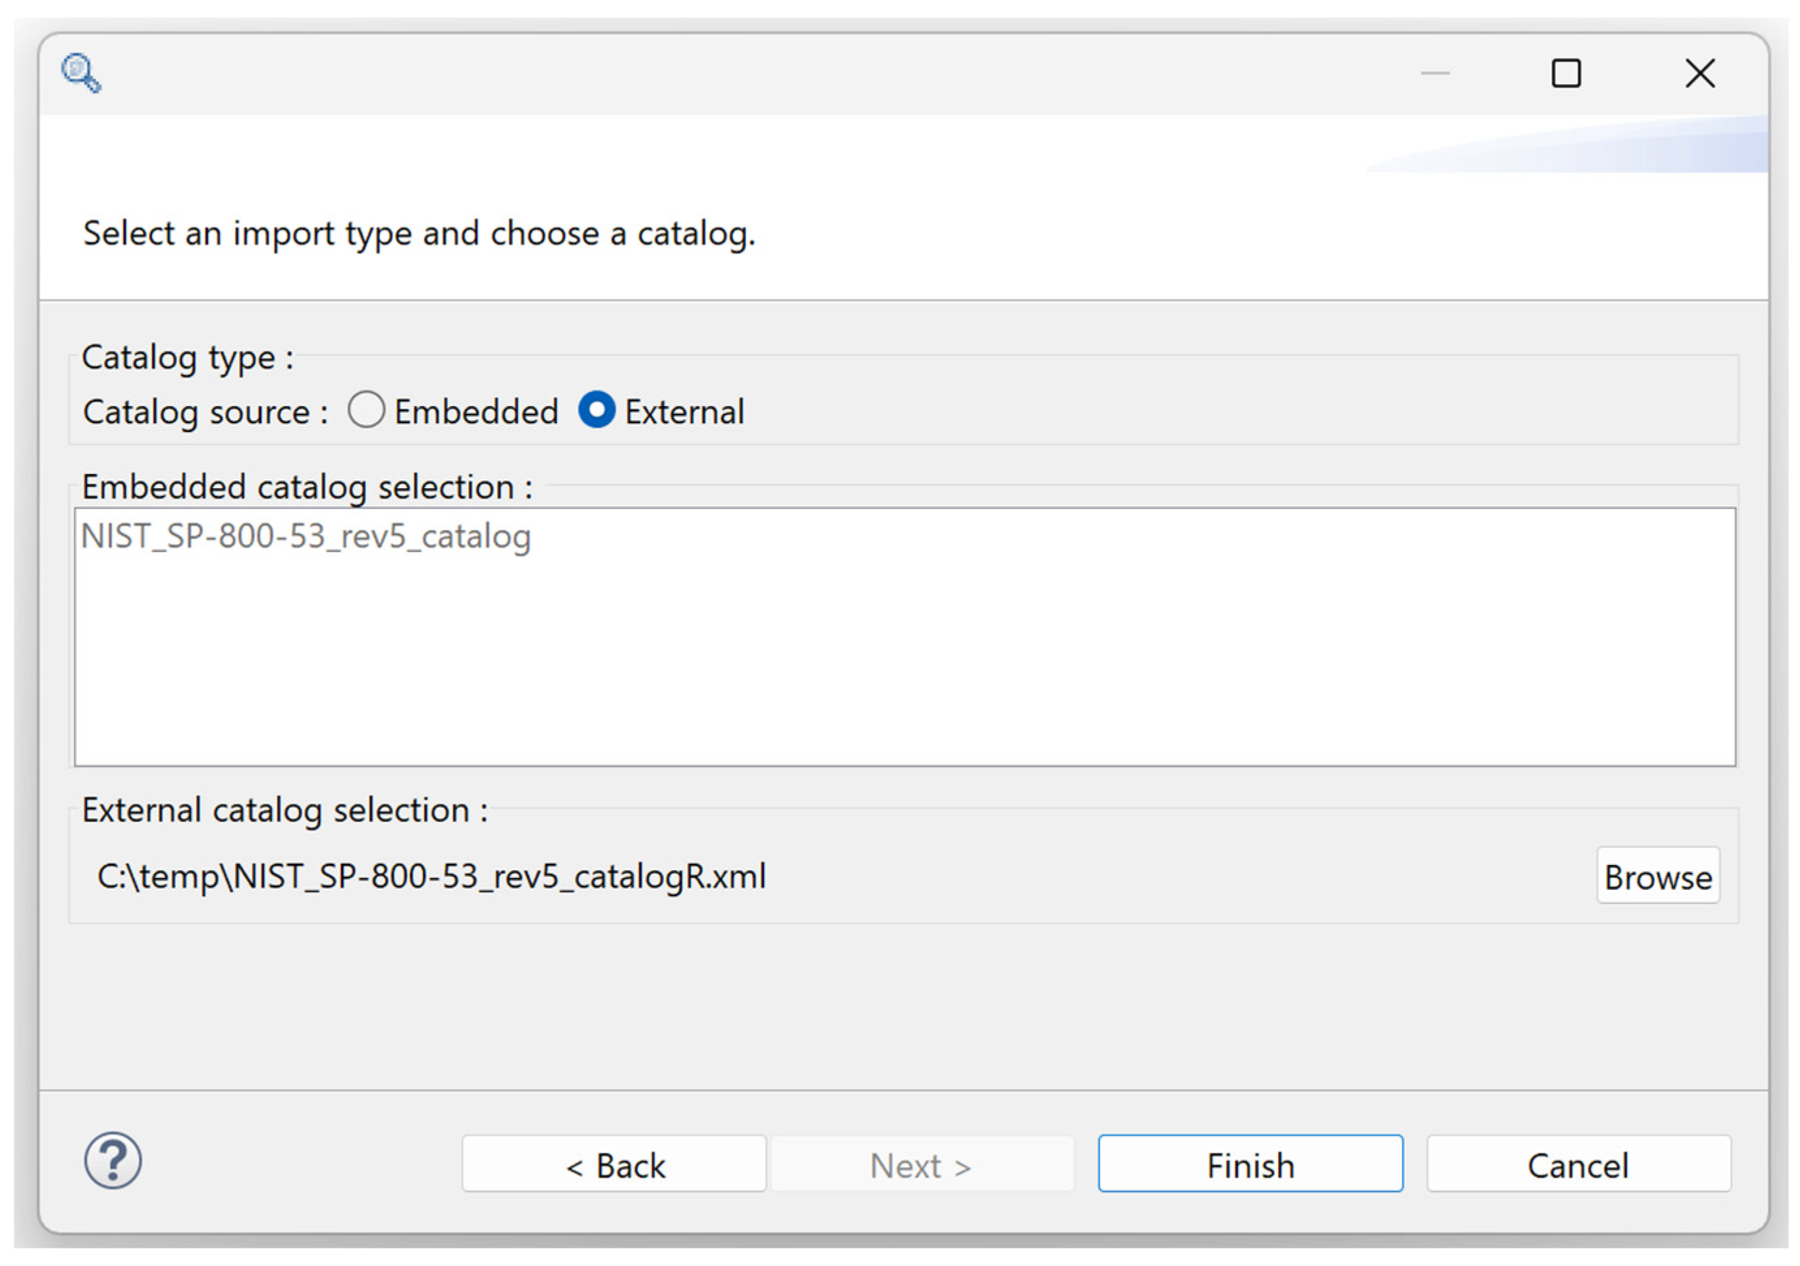Maximize the wizard dialog window

[1566, 74]
